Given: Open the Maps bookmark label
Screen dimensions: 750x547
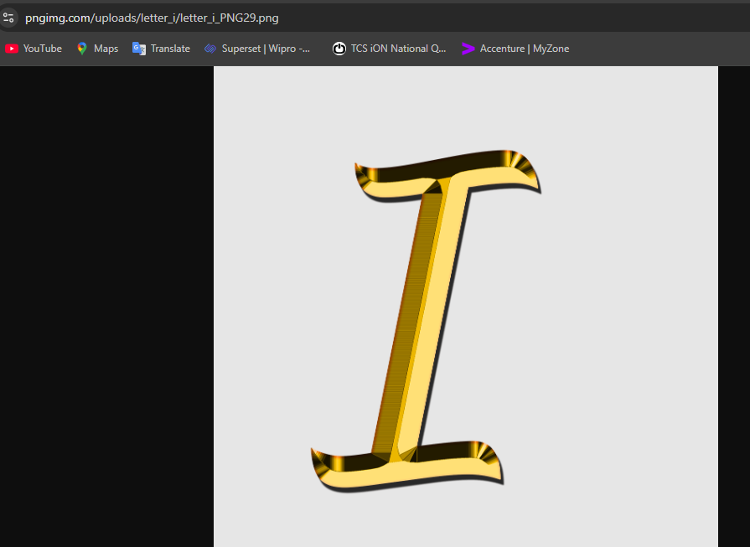Looking at the screenshot, I should pyautogui.click(x=106, y=49).
